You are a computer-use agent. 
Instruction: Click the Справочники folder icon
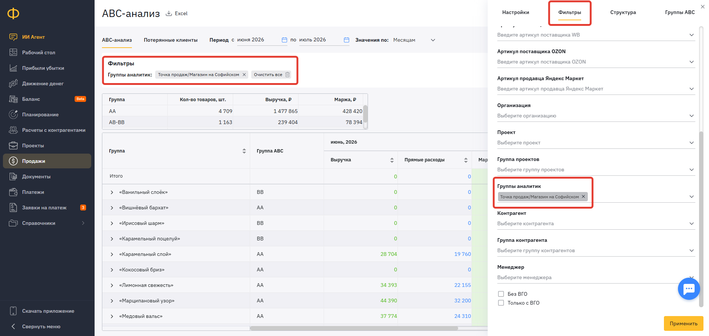click(13, 223)
